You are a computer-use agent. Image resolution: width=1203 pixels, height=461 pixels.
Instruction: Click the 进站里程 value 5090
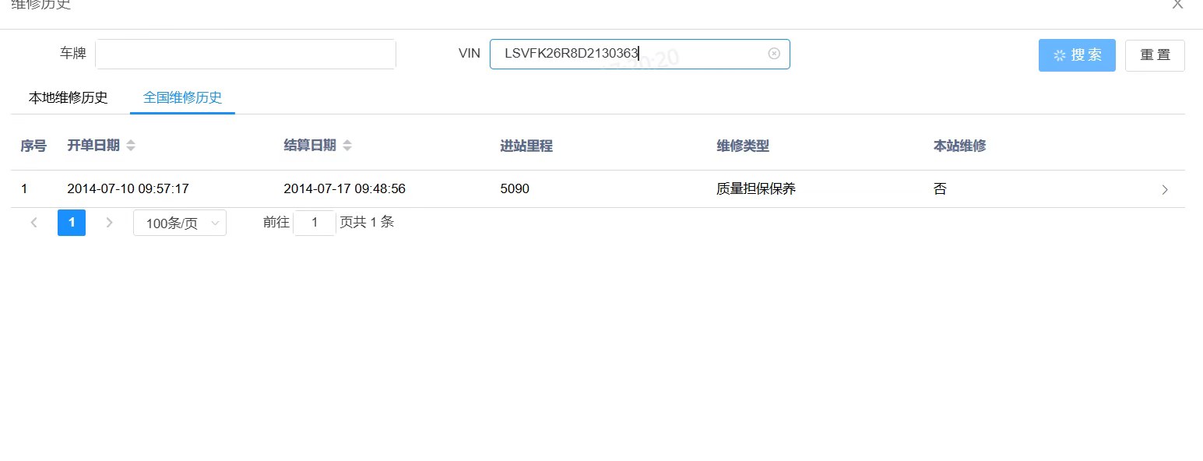click(515, 189)
